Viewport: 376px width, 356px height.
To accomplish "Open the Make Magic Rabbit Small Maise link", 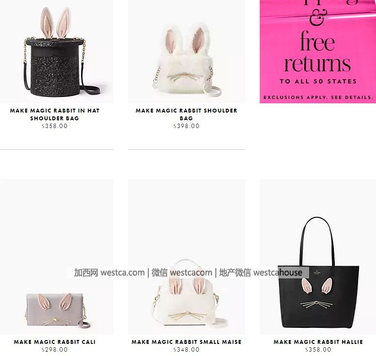I will 187,342.
